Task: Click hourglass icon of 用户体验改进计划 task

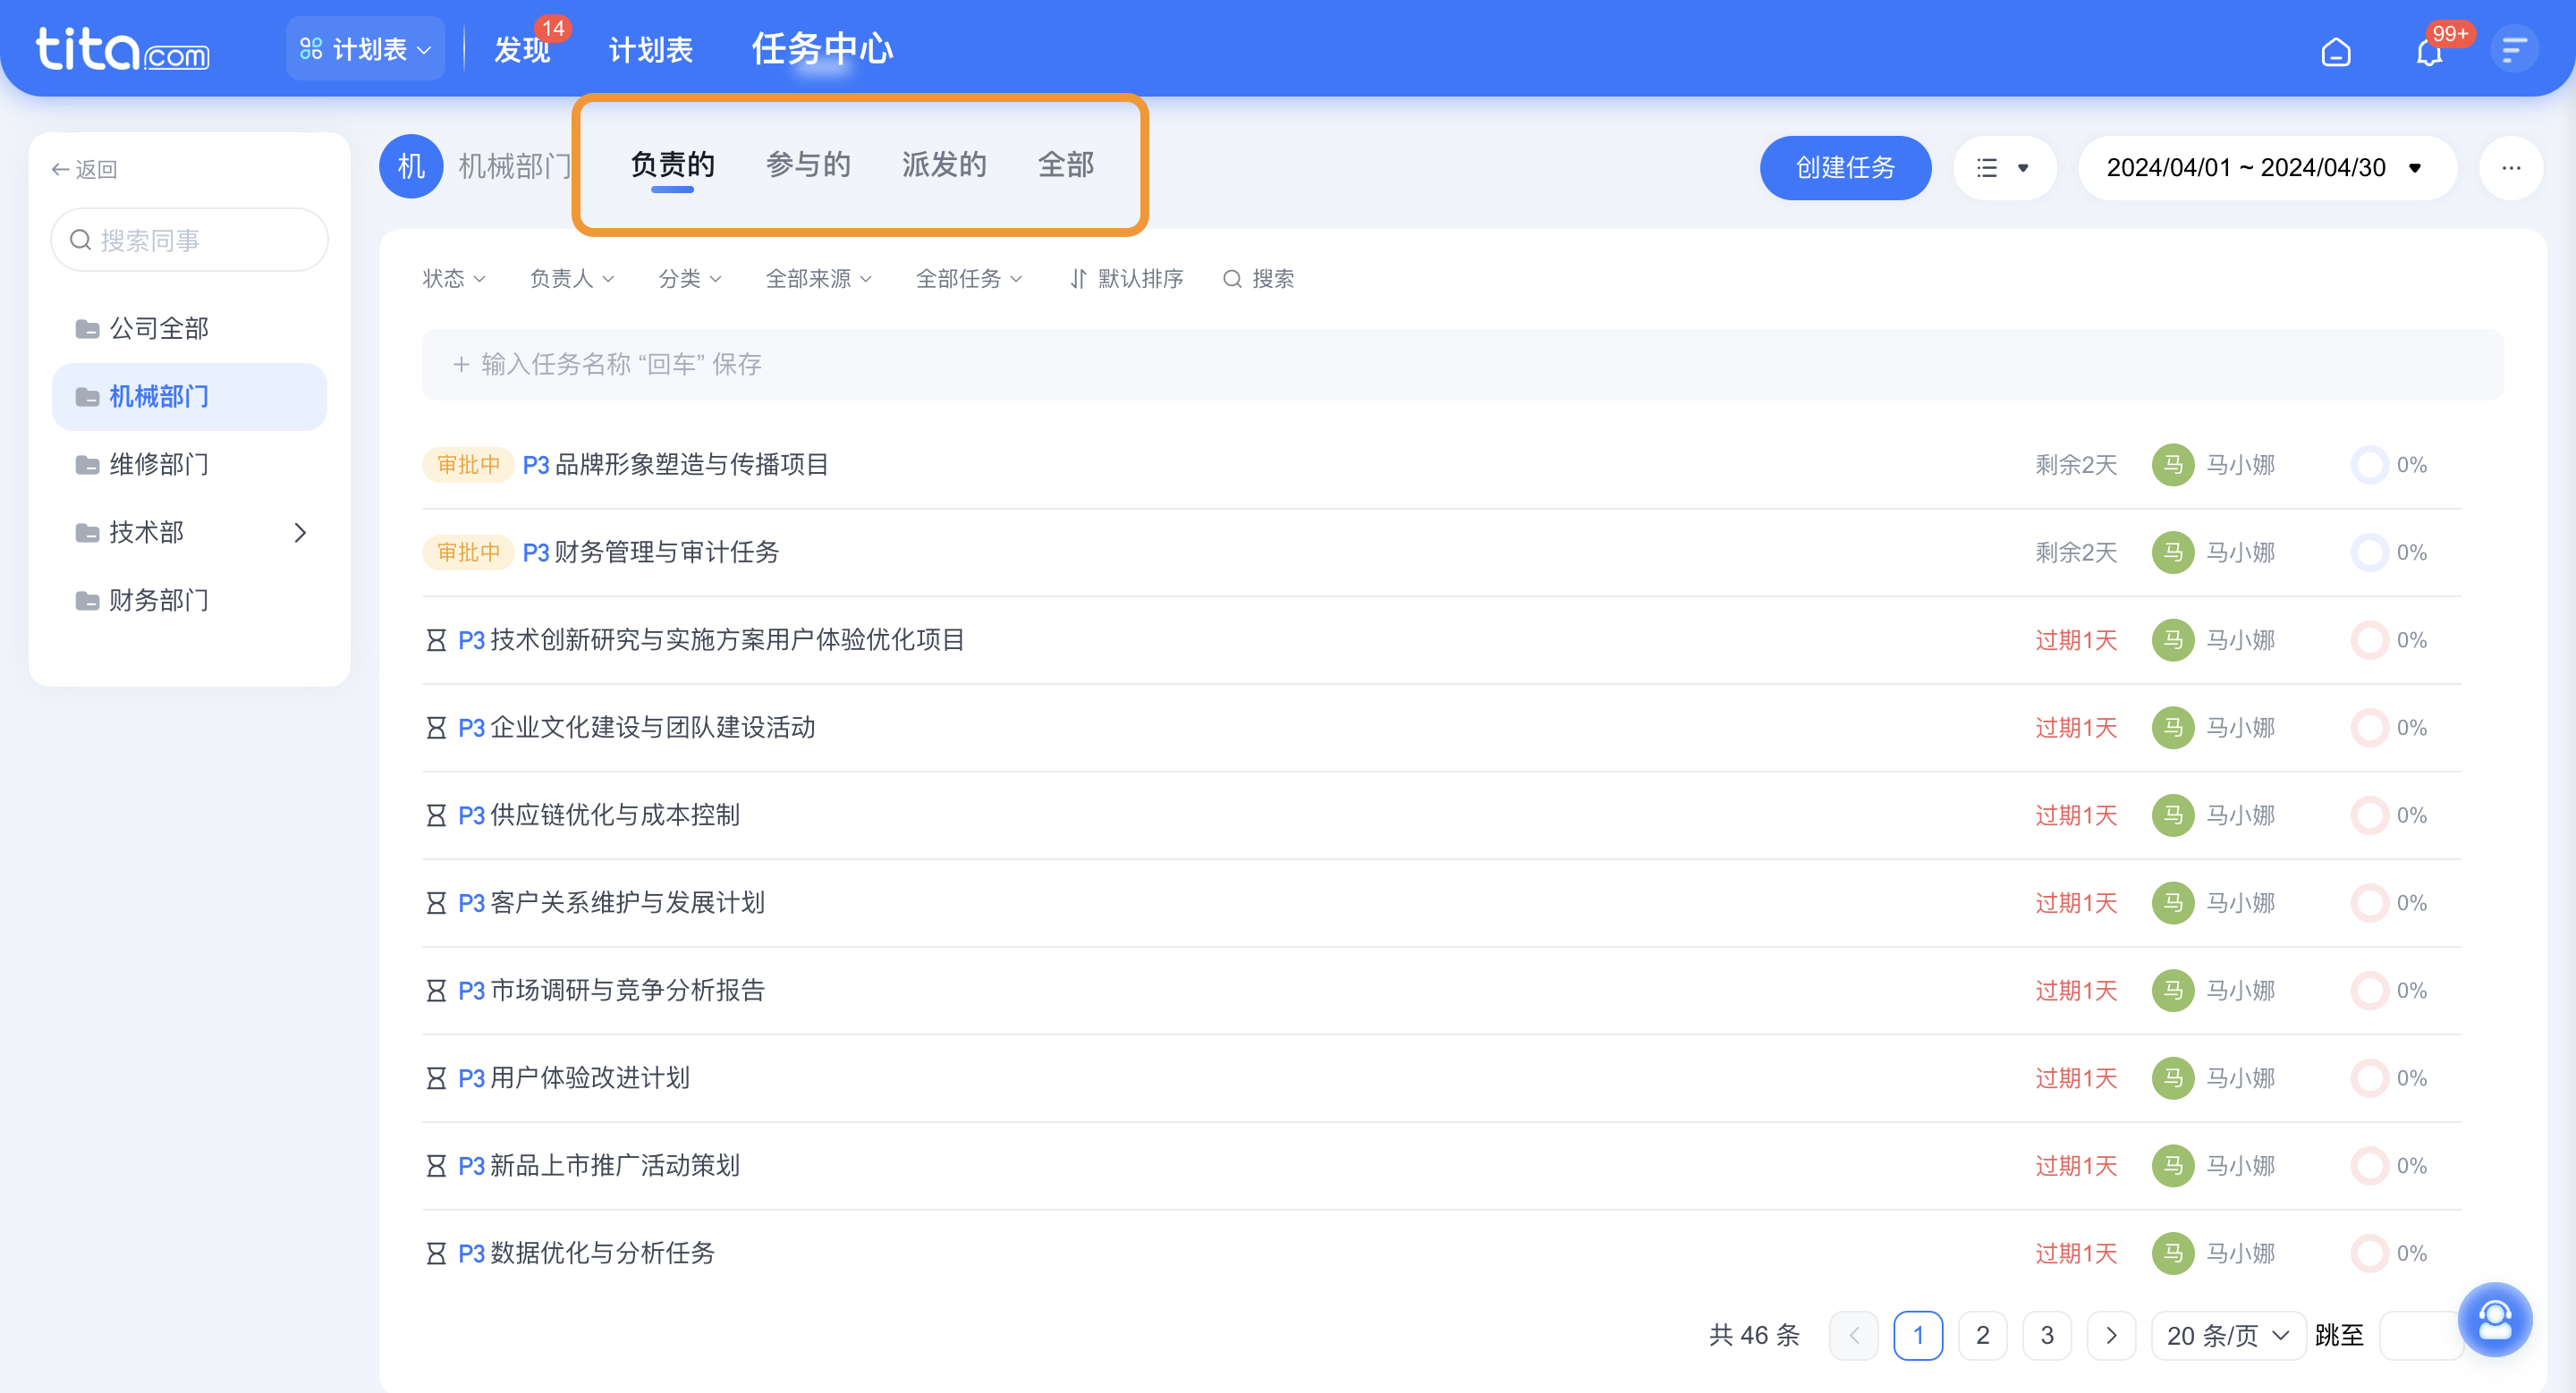Action: pyautogui.click(x=436, y=1078)
